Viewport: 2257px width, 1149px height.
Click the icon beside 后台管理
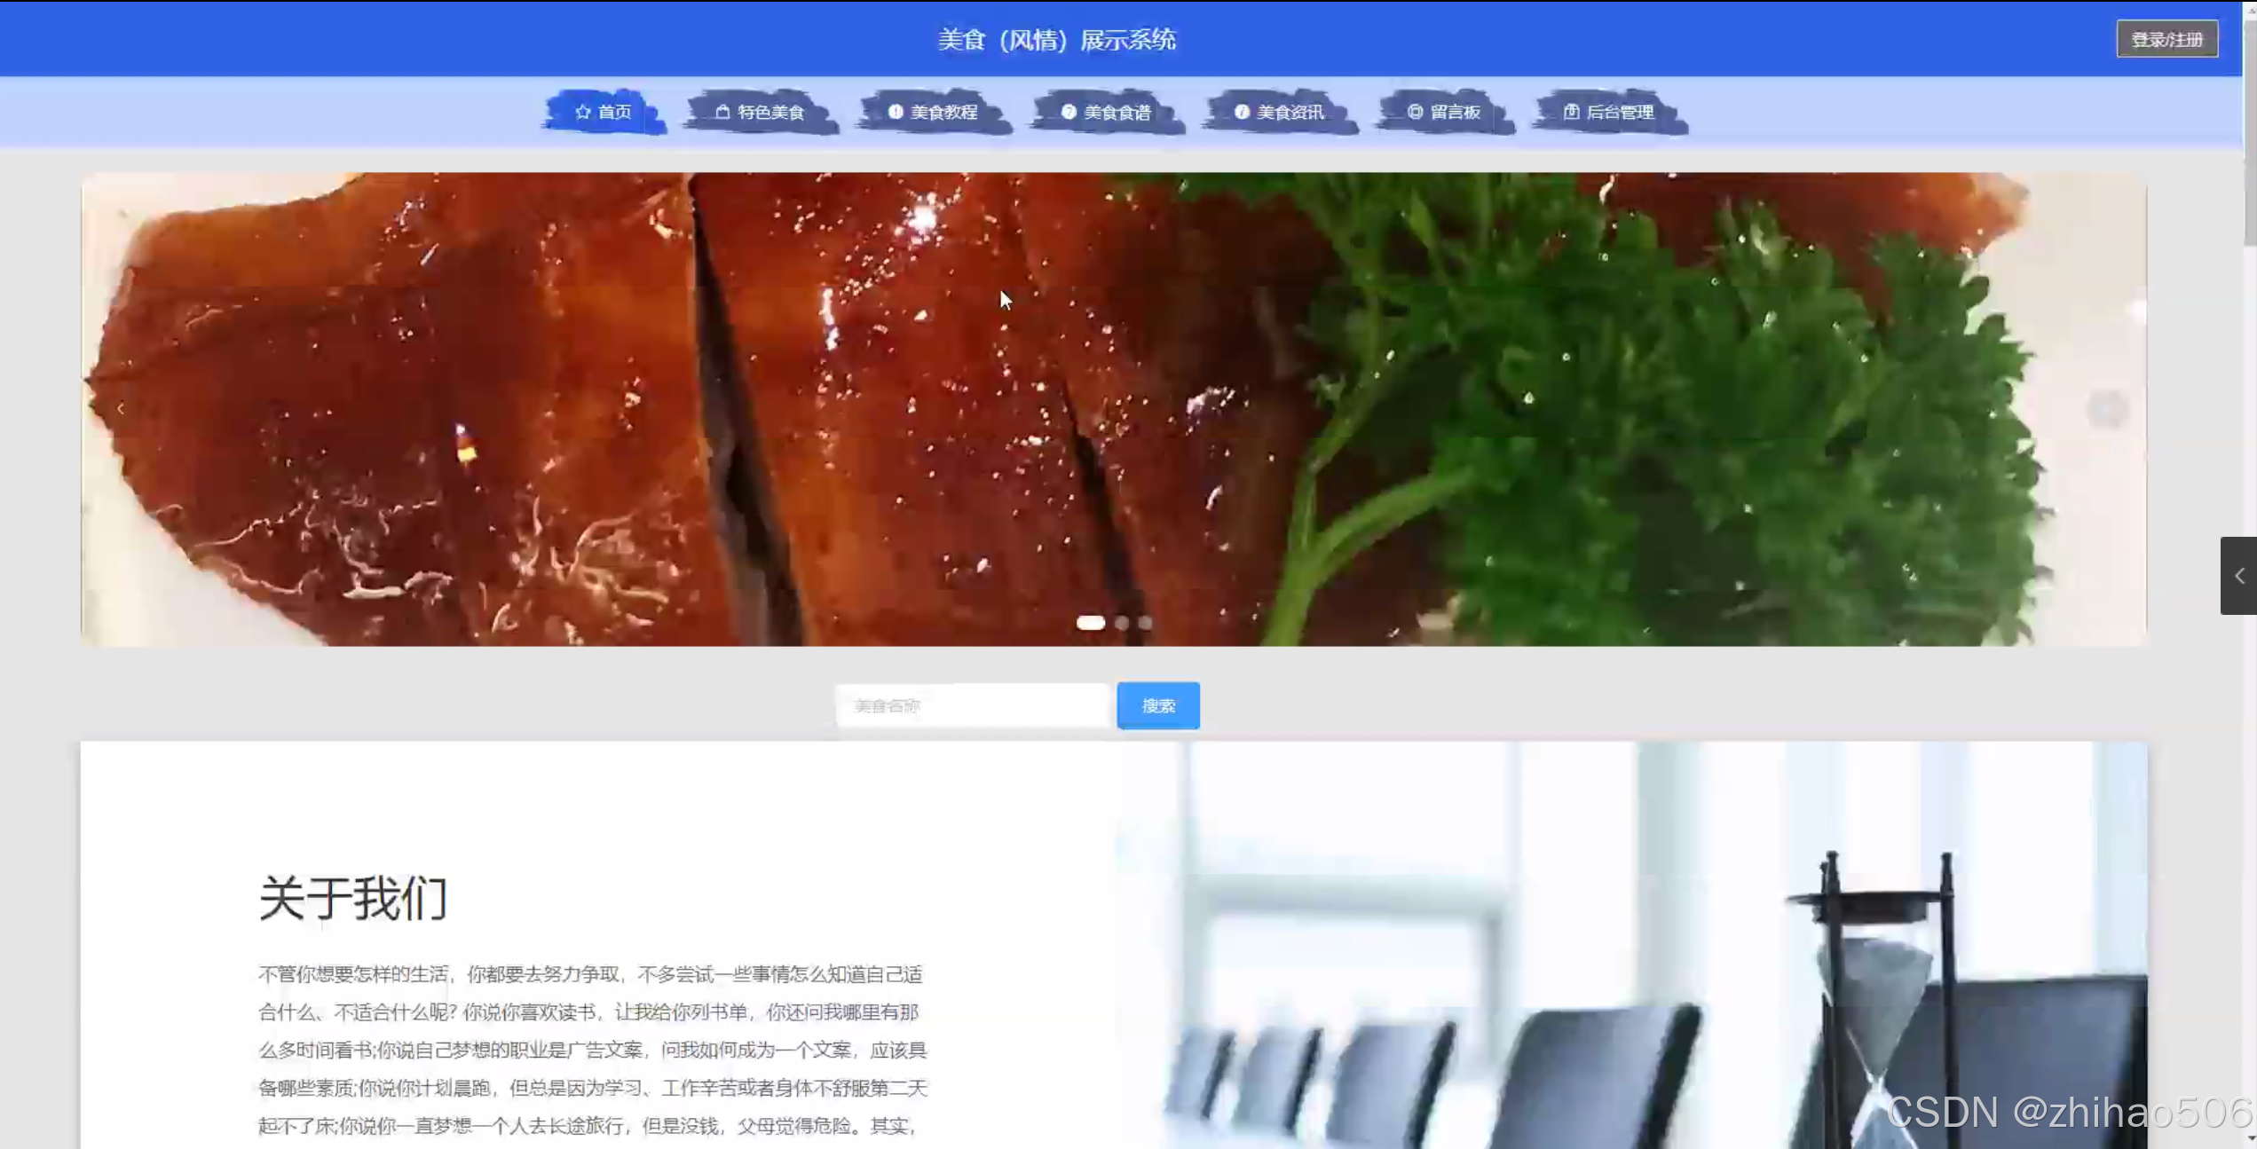1571,112
